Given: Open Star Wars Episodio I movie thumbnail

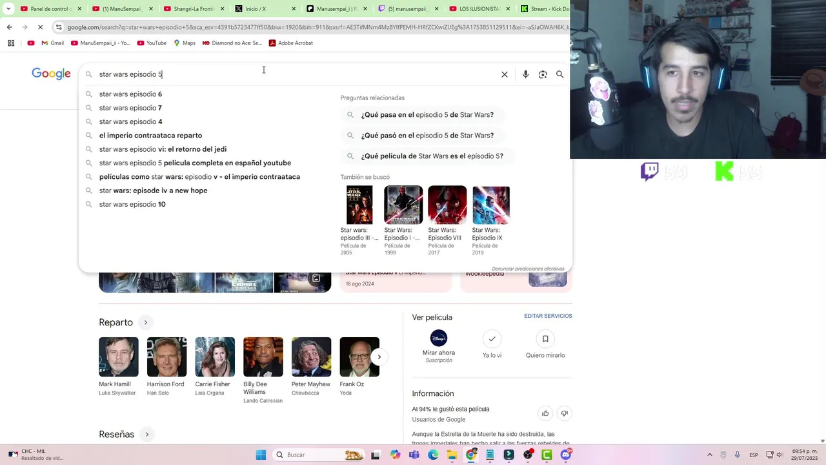Looking at the screenshot, I should click(x=403, y=205).
